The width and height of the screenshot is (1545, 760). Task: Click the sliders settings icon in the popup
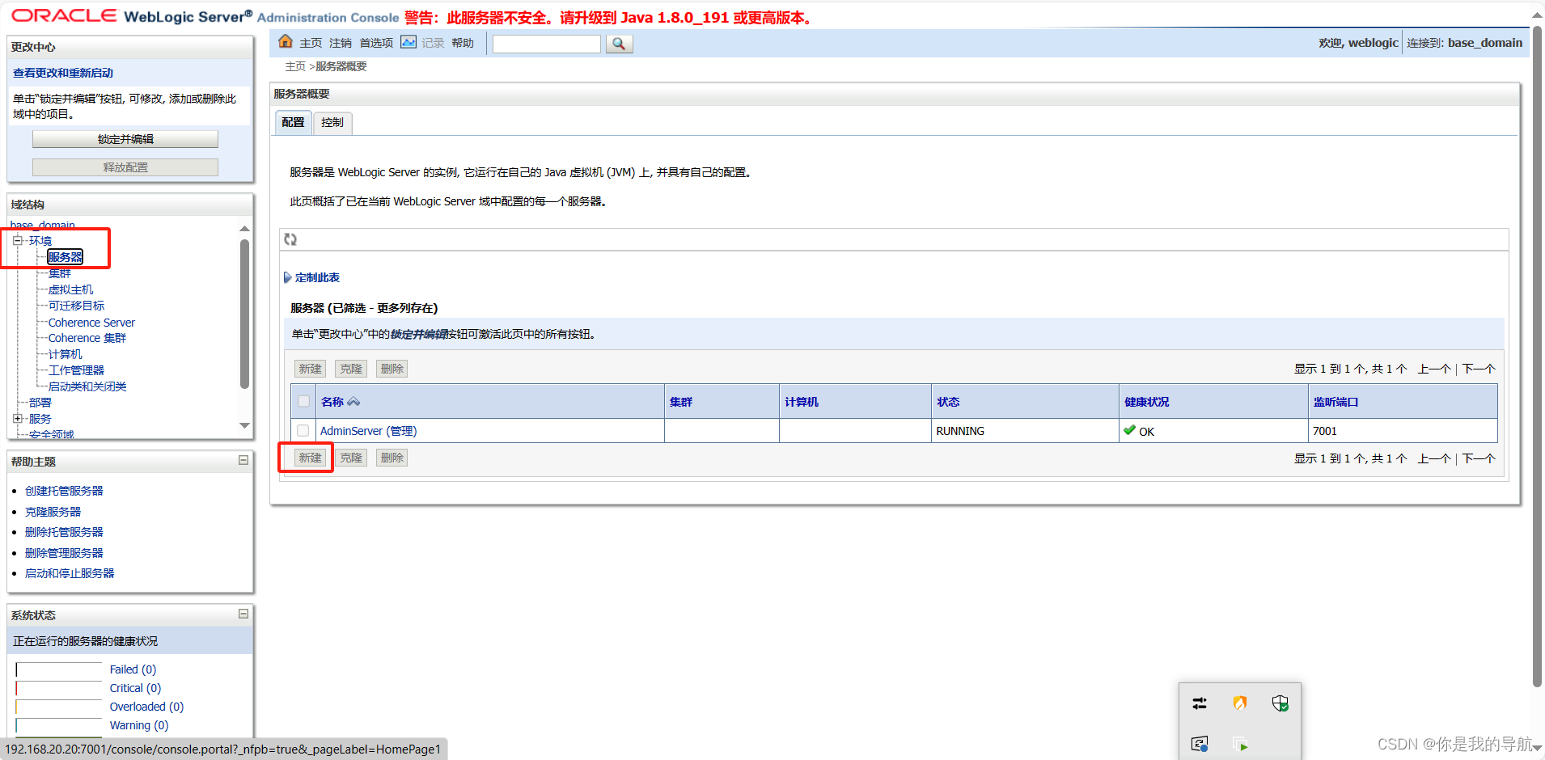[x=1200, y=703]
